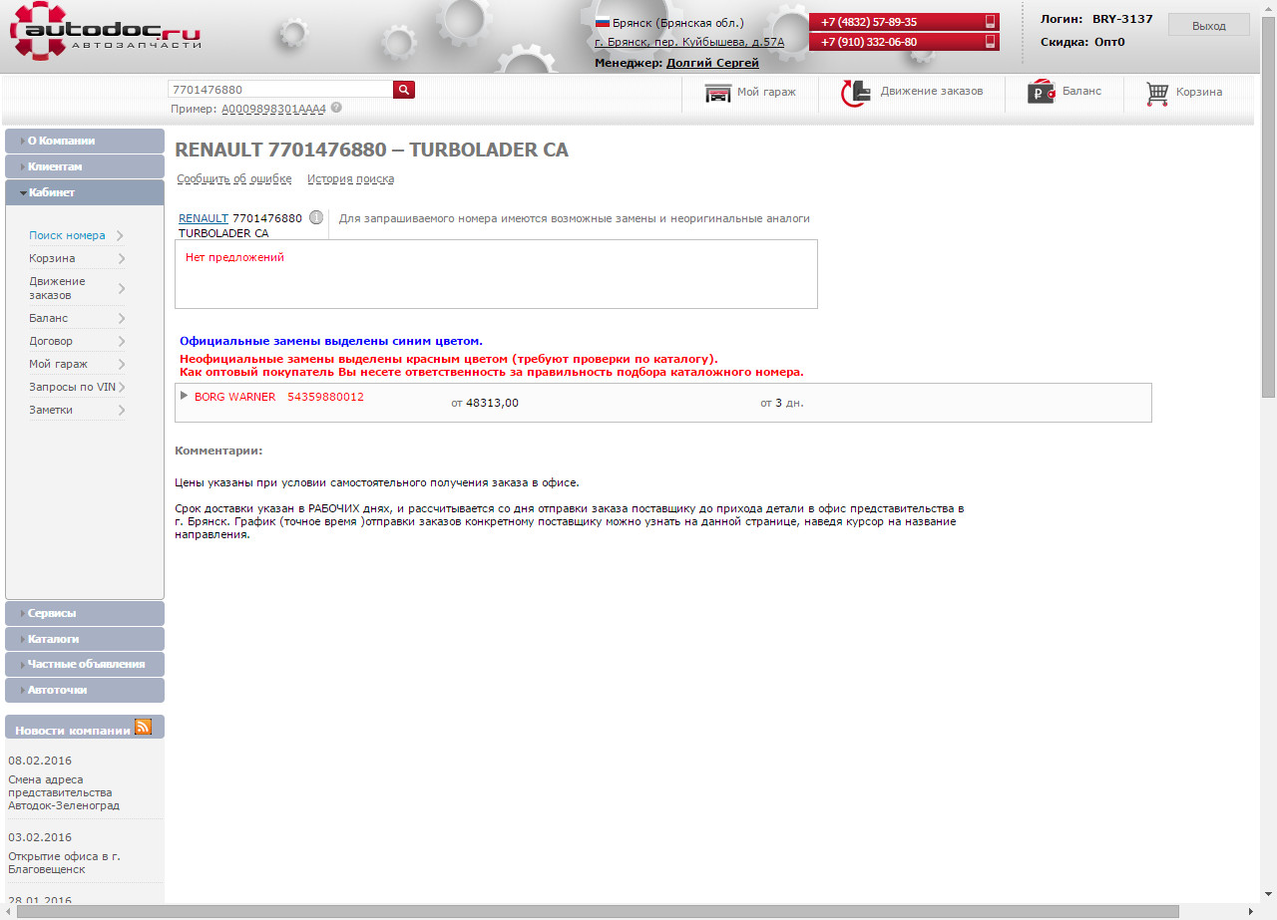Click the Выход logout button
Screen dimensions: 1277x920
[x=1209, y=25]
